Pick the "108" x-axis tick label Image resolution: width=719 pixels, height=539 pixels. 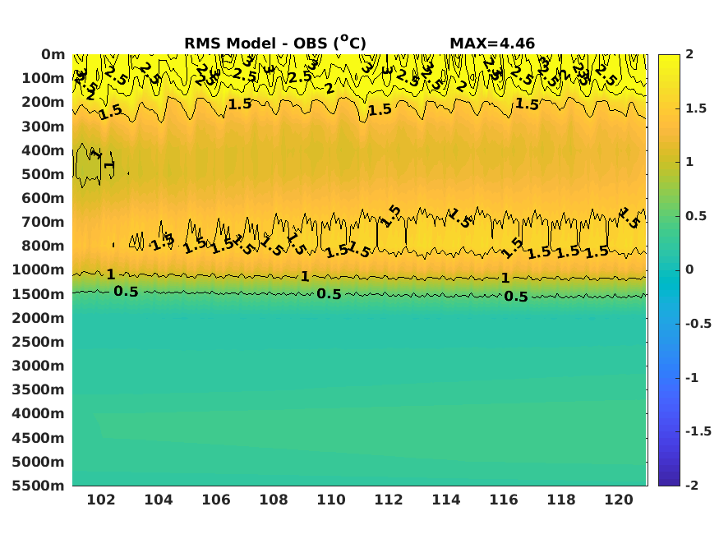click(x=274, y=500)
